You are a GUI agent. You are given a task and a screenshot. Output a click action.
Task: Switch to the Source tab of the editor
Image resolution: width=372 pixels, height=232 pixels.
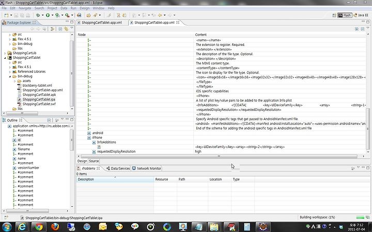click(94, 161)
